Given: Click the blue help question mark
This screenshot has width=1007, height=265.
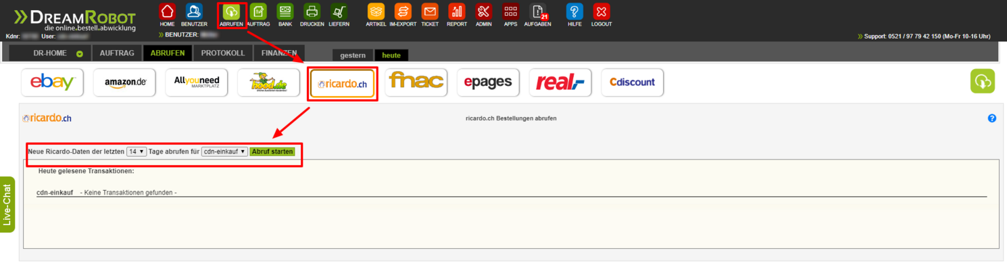Looking at the screenshot, I should click(991, 118).
